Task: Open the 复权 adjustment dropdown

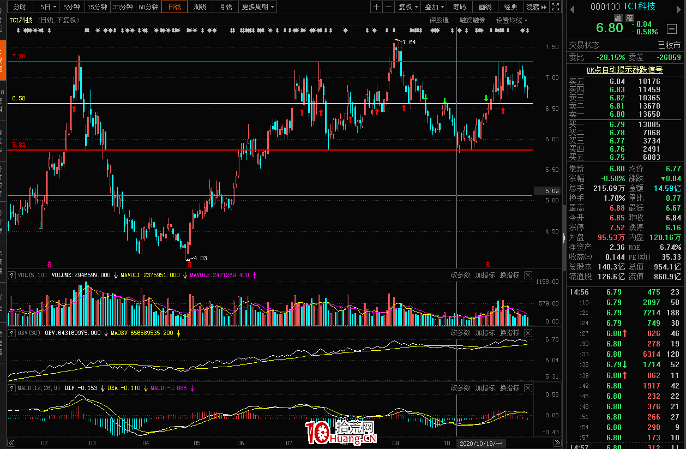Action: [x=408, y=7]
